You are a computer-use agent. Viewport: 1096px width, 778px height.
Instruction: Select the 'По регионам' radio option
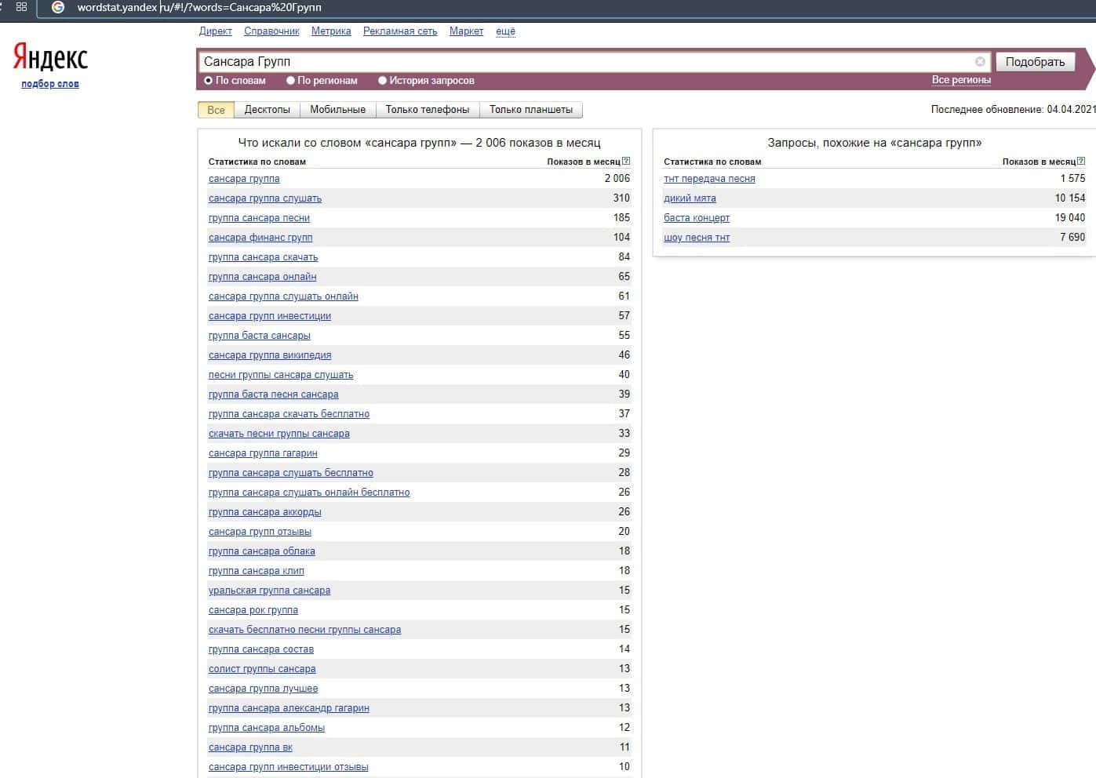pyautogui.click(x=290, y=80)
